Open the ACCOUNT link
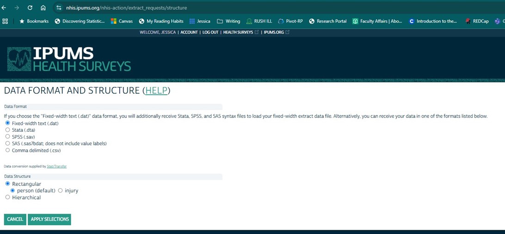 point(189,32)
